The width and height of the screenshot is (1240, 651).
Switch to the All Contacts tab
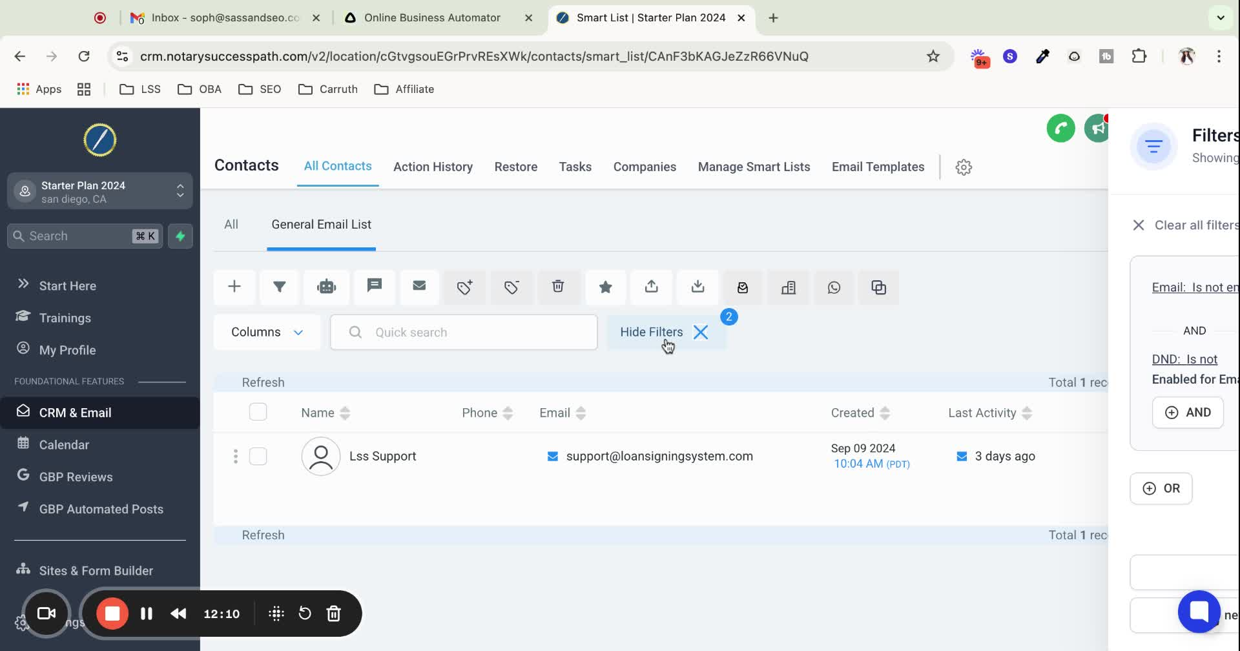(x=338, y=166)
